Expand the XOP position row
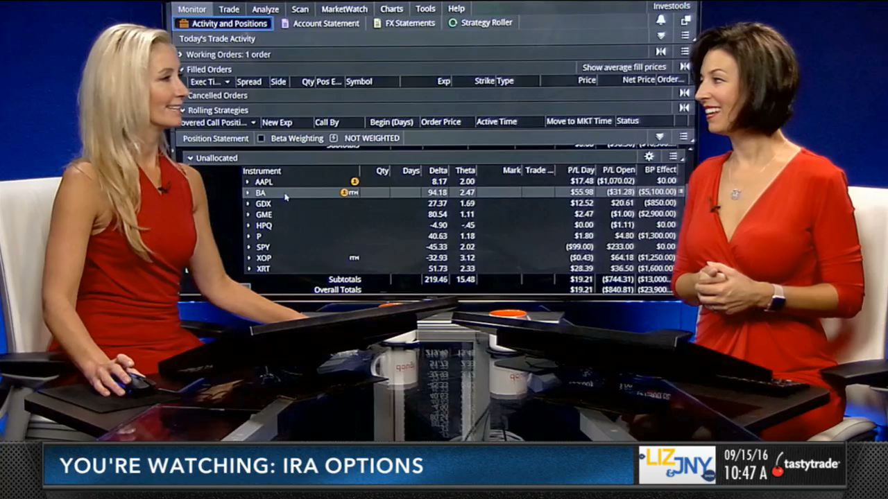The width and height of the screenshot is (888, 499). pos(248,258)
